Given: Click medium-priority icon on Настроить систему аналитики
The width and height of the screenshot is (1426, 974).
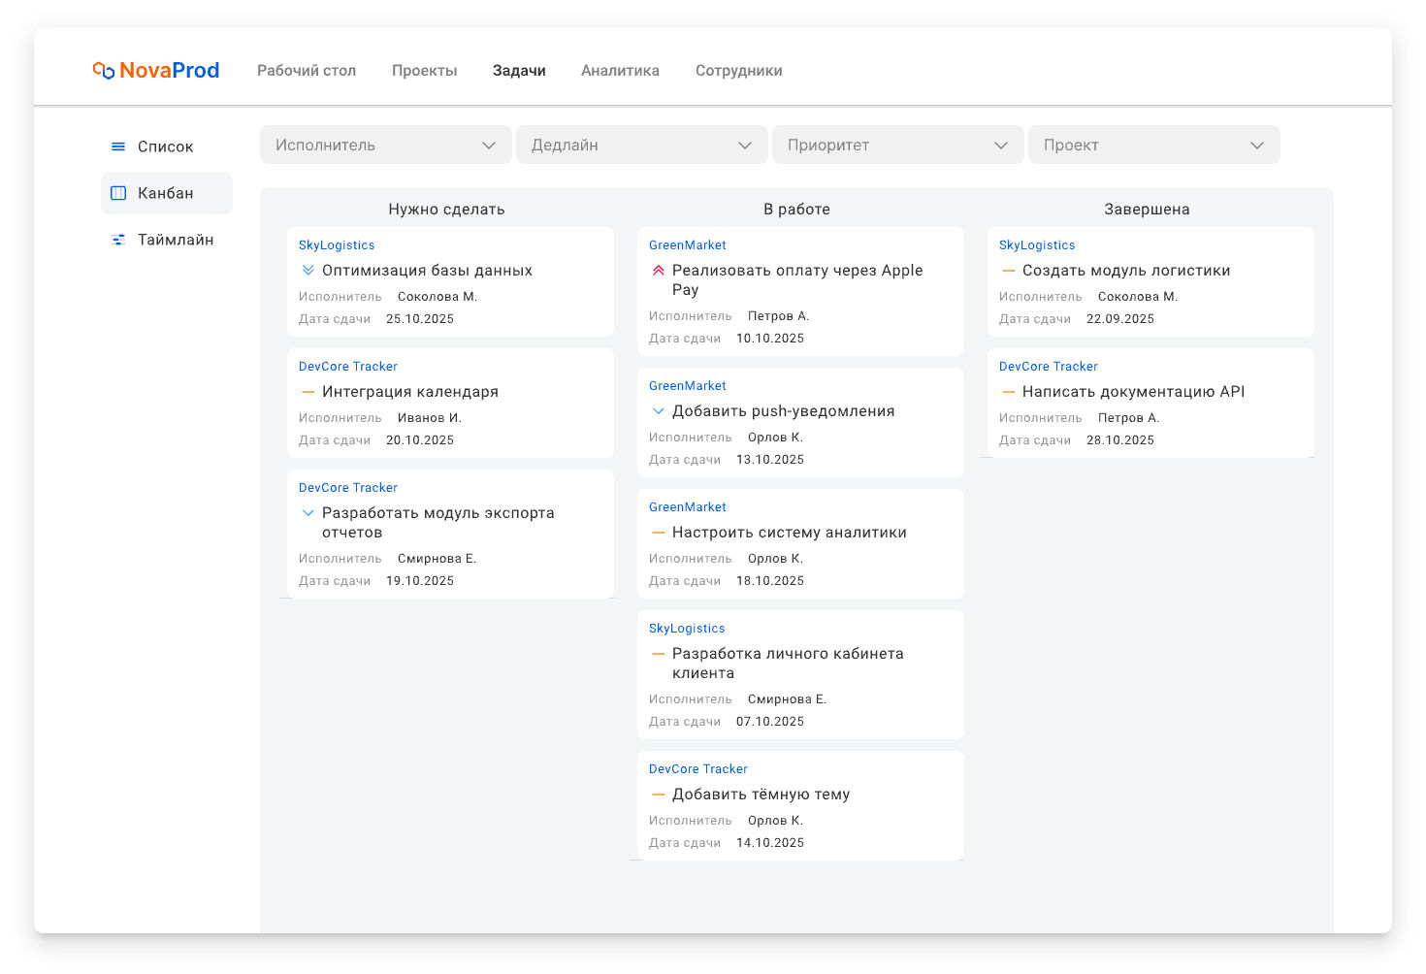Looking at the screenshot, I should tap(659, 533).
